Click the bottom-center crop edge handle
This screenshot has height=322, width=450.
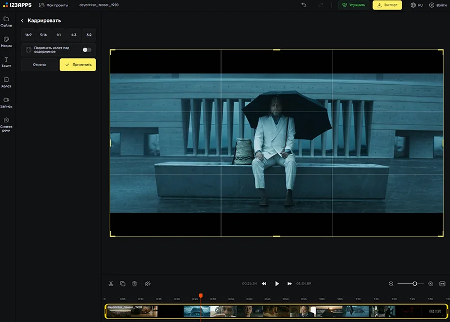pos(277,236)
